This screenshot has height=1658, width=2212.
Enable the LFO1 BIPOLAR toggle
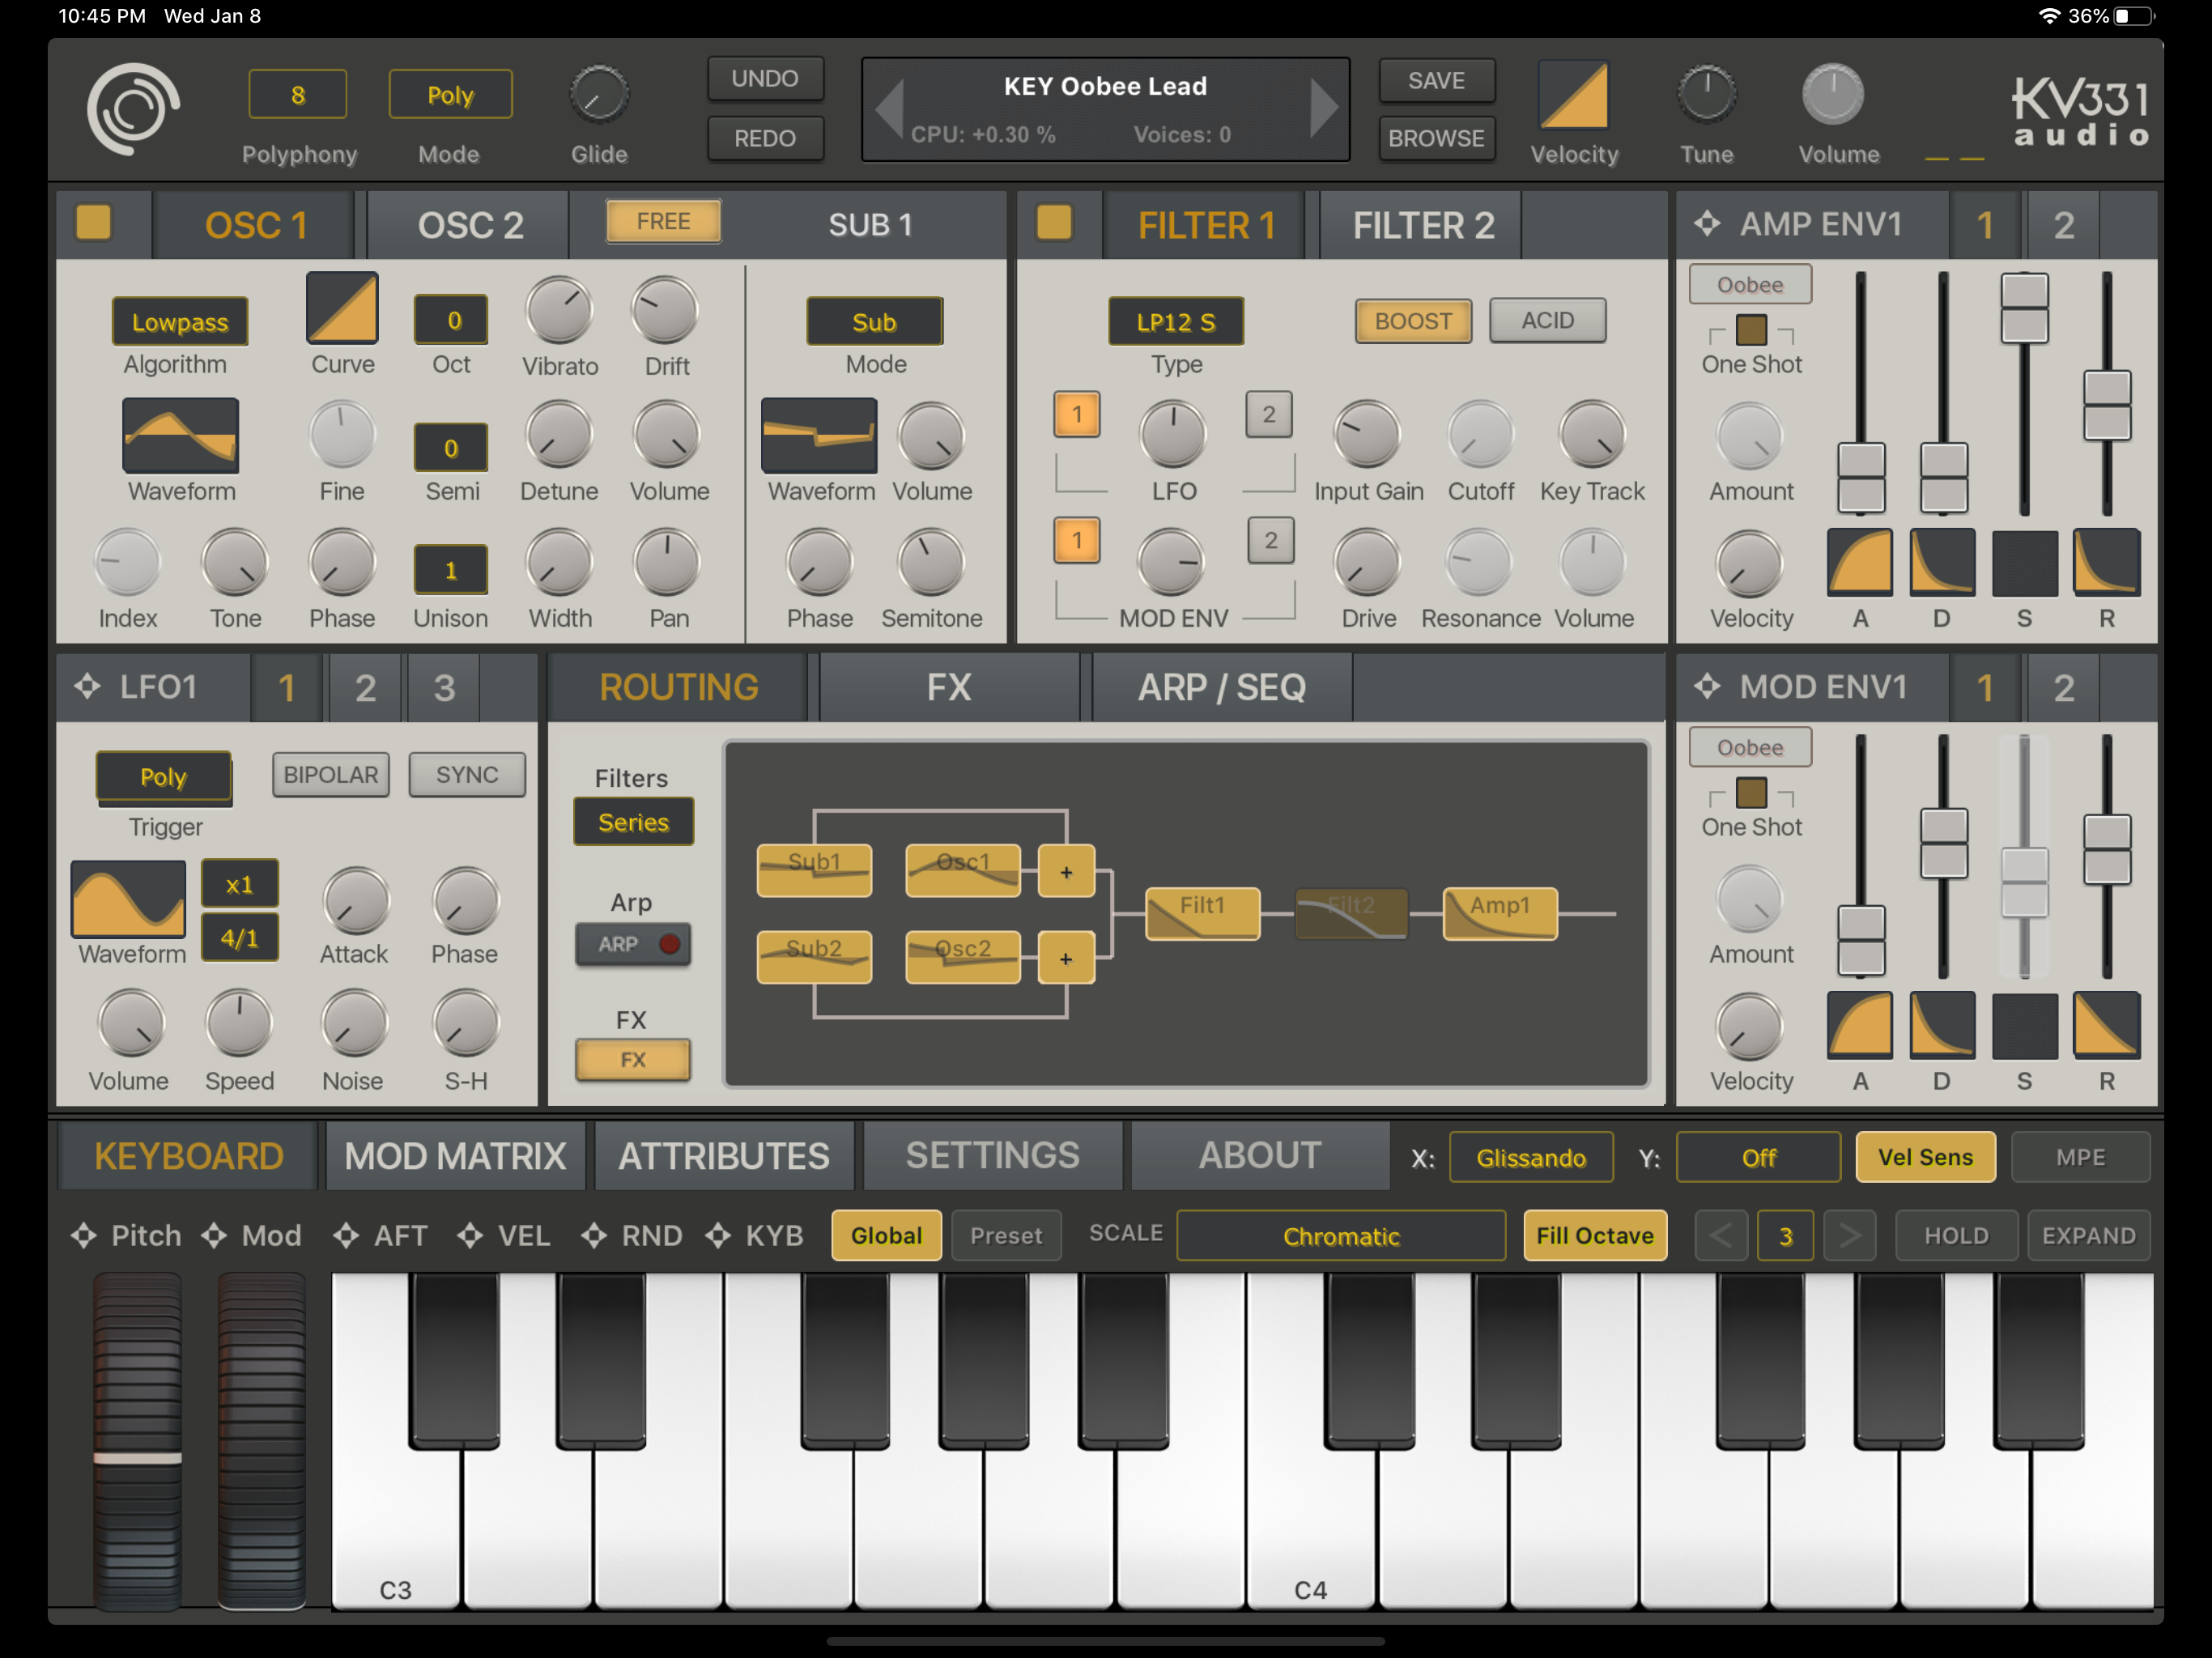click(x=330, y=775)
